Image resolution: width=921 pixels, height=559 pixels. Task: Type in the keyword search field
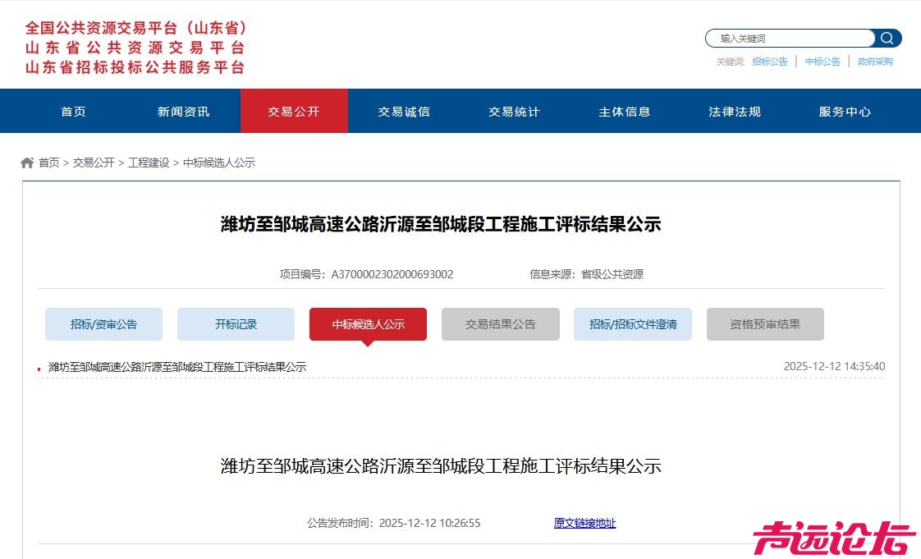point(790,39)
